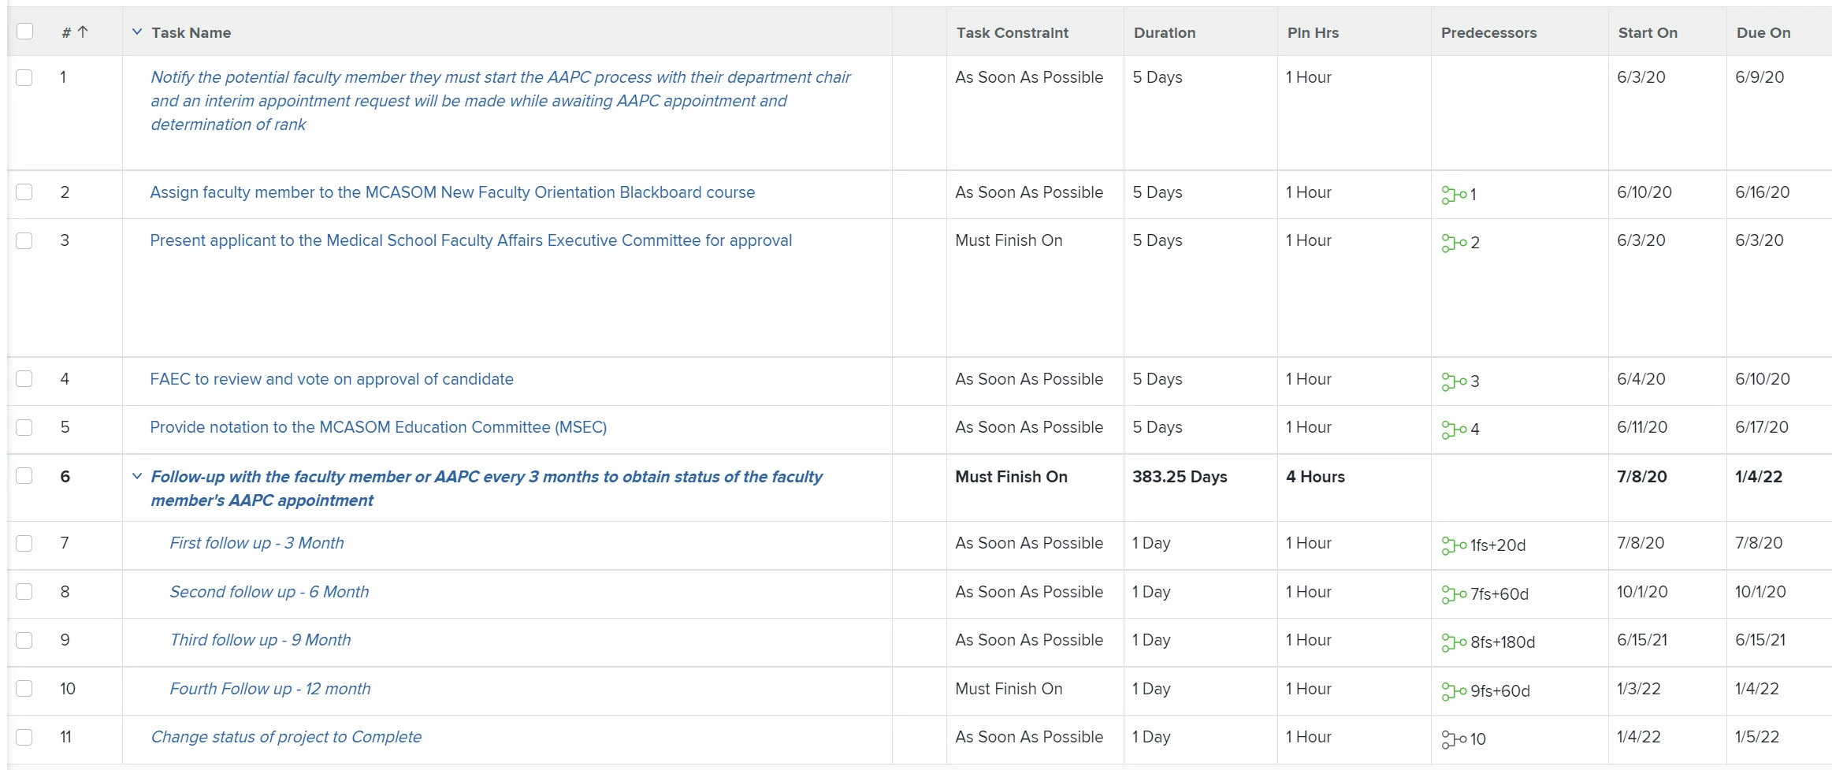Check the box for task 9

pyautogui.click(x=24, y=640)
